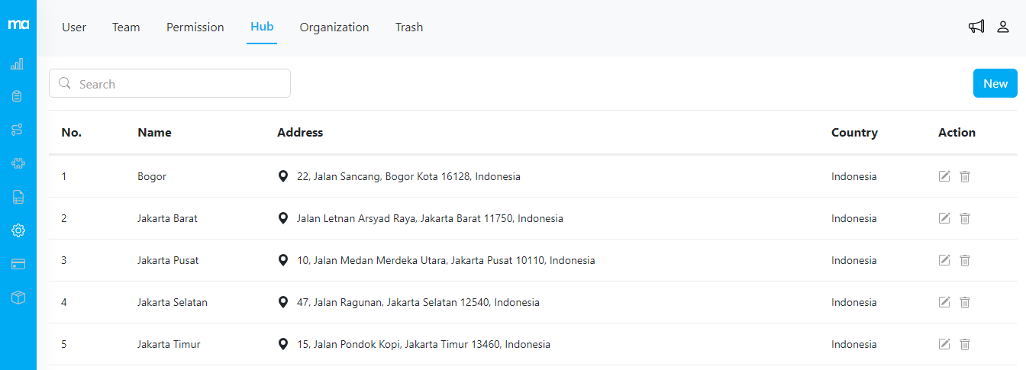
Task: Select the puzzle piece integrations icon
Action: [18, 163]
